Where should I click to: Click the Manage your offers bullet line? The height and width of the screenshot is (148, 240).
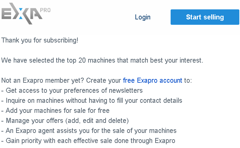coord(65,121)
